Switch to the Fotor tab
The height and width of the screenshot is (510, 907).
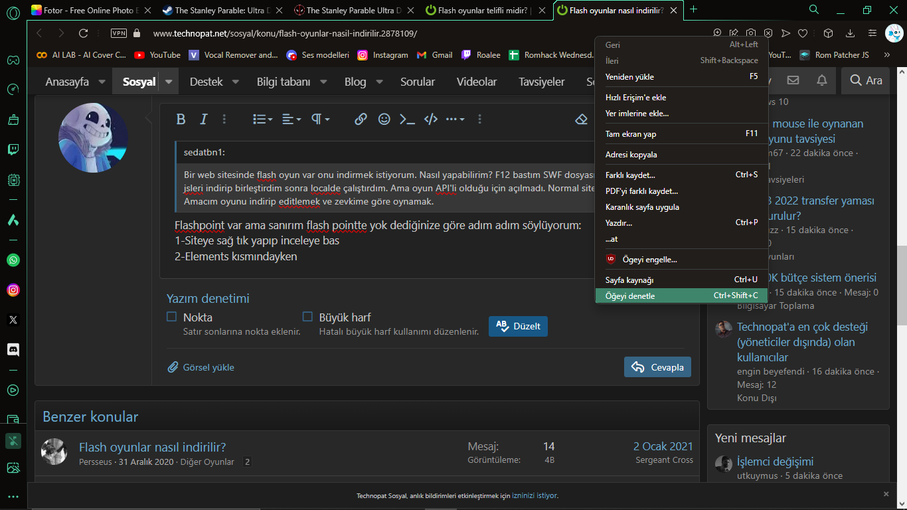92,11
